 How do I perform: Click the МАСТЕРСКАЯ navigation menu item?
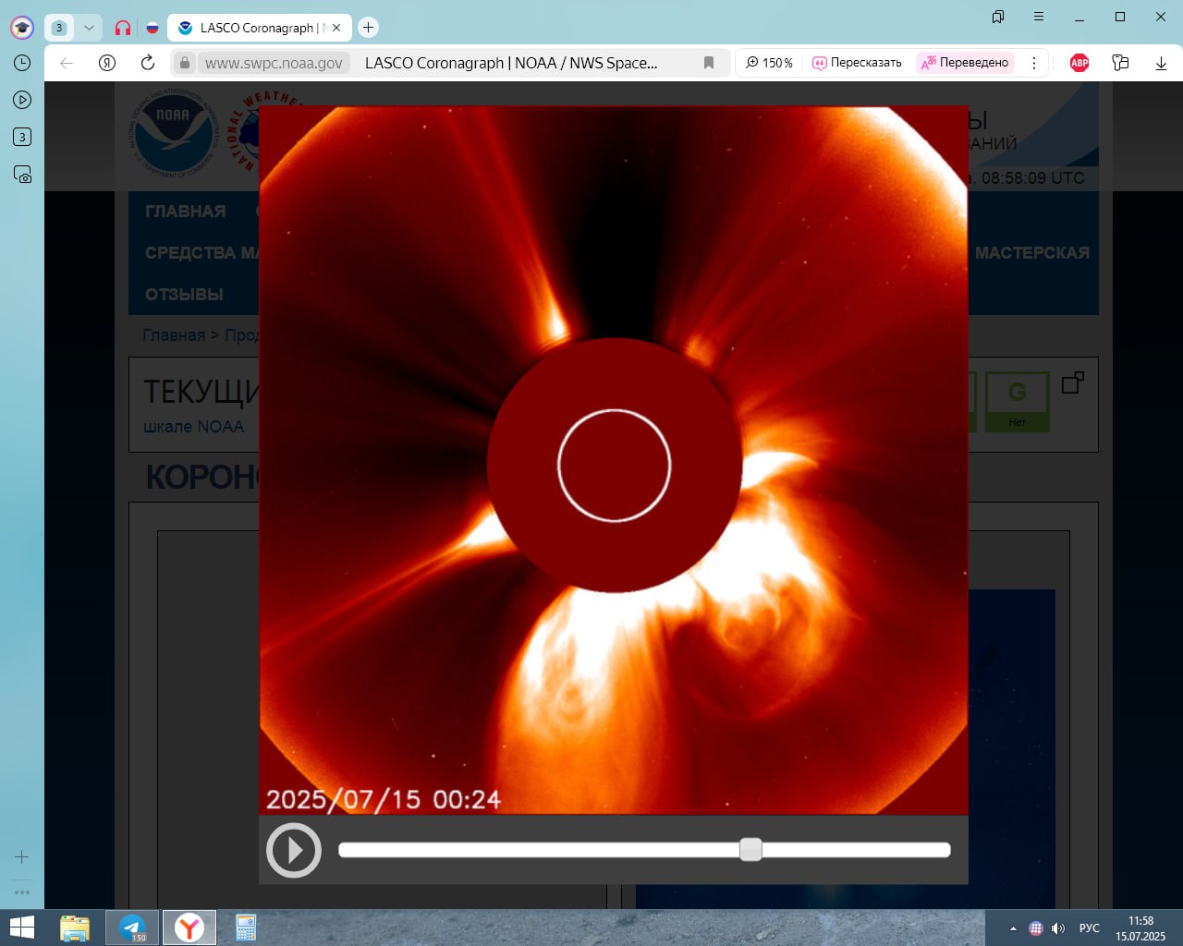click(1032, 252)
